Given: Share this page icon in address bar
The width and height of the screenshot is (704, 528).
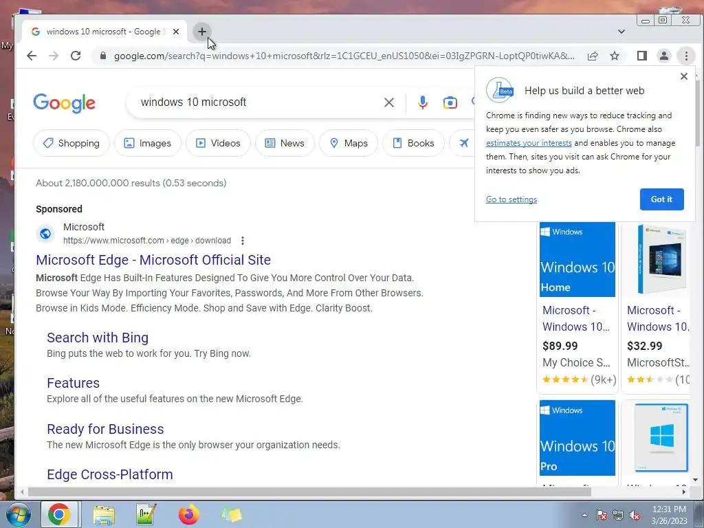Looking at the screenshot, I should click(x=592, y=56).
